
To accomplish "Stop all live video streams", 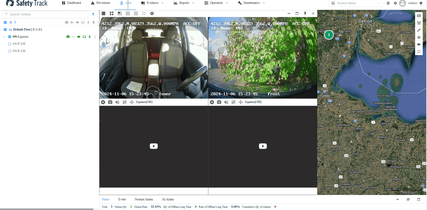I will click(x=152, y=13).
